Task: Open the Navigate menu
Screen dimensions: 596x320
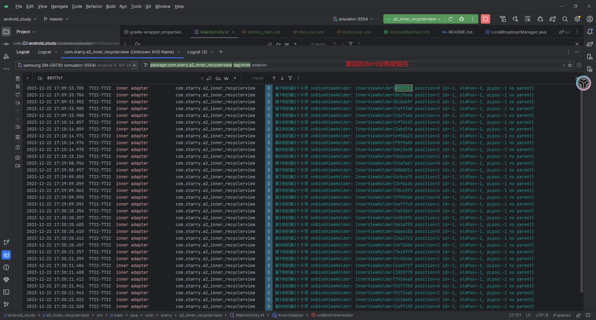Action: click(60, 6)
